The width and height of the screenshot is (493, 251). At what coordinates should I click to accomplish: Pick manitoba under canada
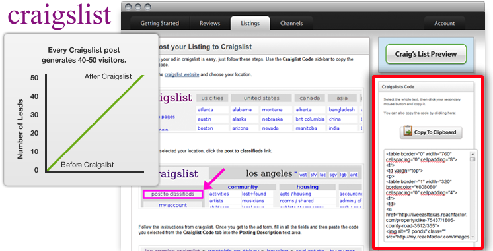pos(306,128)
